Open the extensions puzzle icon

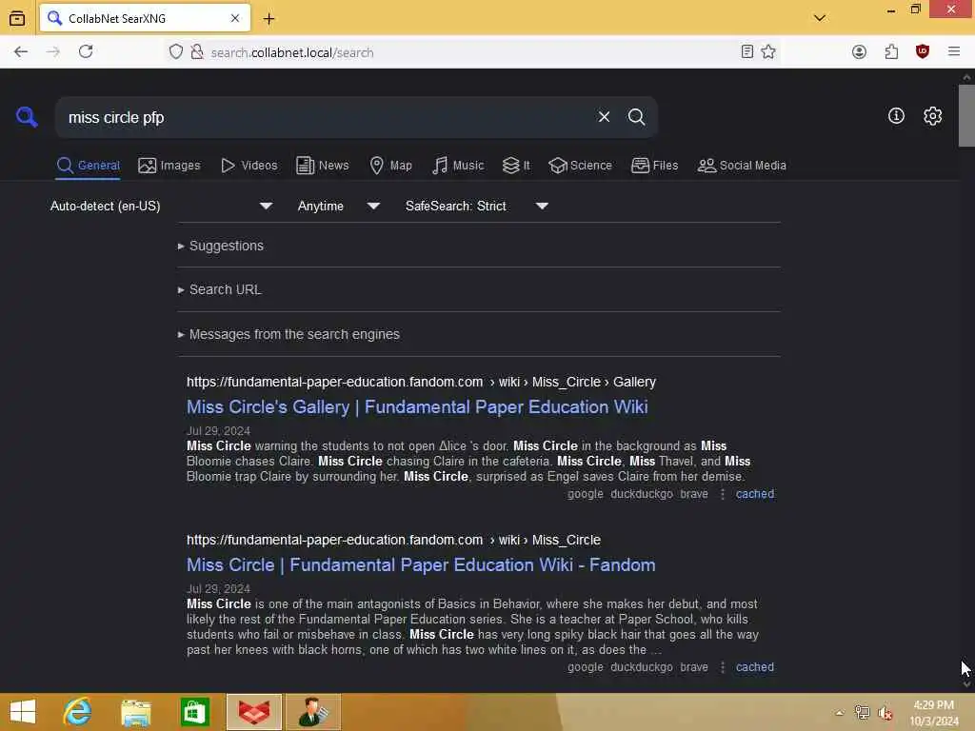(x=891, y=51)
